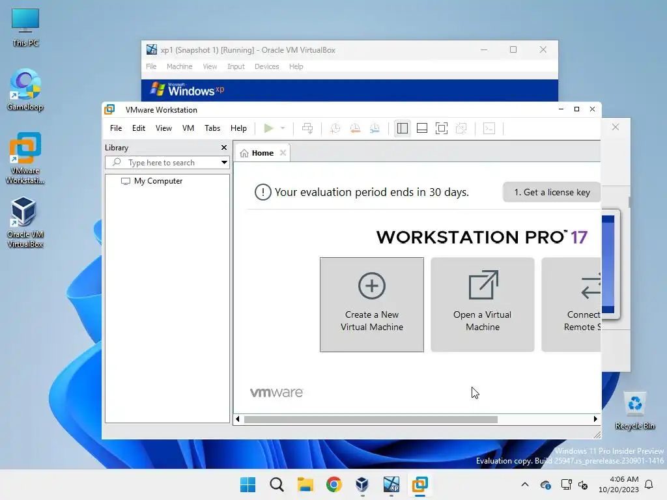
Task: Click Oracle VM VirtualBox desktop shortcut
Action: [25, 223]
